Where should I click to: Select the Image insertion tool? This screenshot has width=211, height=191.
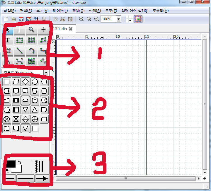click(x=31, y=61)
